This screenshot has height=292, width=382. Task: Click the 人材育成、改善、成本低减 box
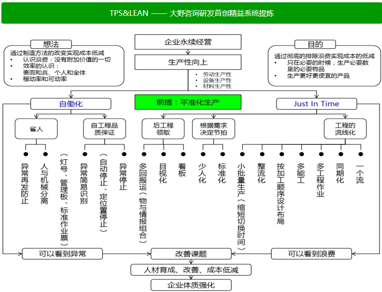coord(191,270)
